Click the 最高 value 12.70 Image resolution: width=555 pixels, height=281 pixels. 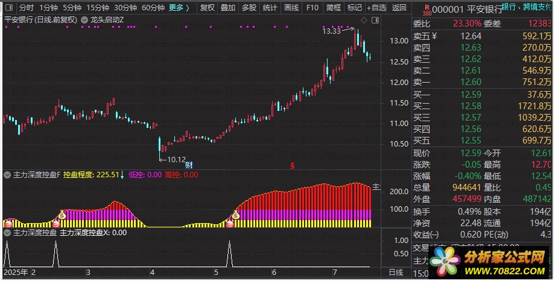[541, 165]
